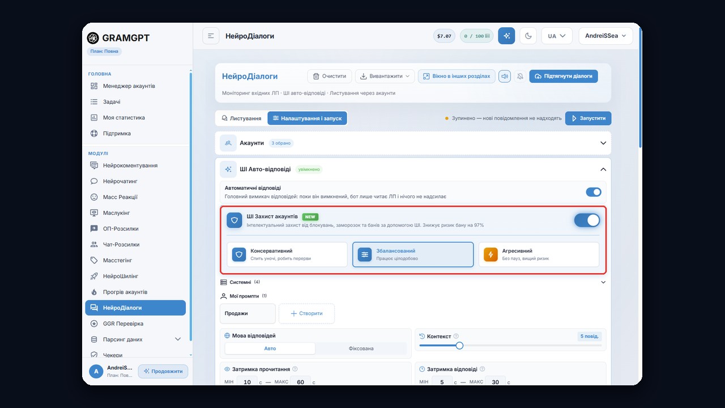
Task: Click the Контекст slider handle
Action: (459, 346)
